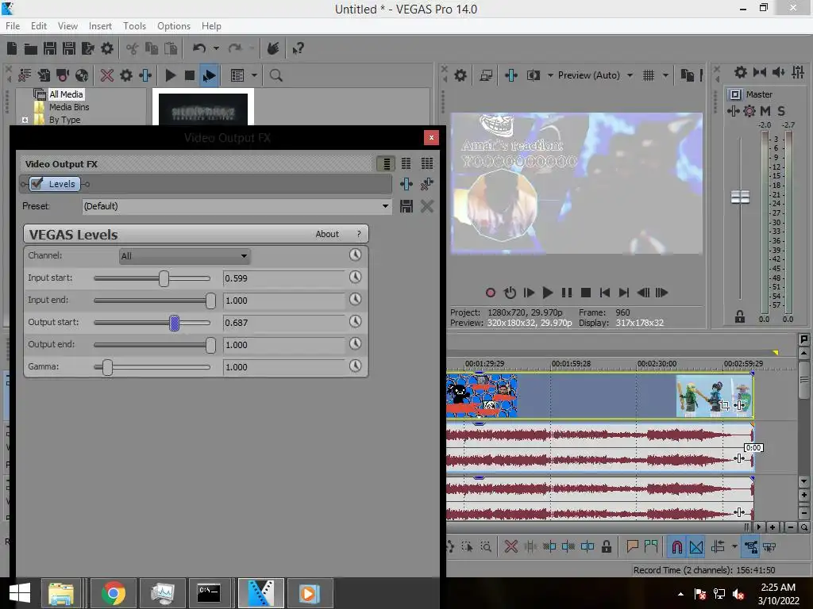The width and height of the screenshot is (813, 609).
Task: Stop media preview in Project Media toolbar
Action: (x=189, y=75)
